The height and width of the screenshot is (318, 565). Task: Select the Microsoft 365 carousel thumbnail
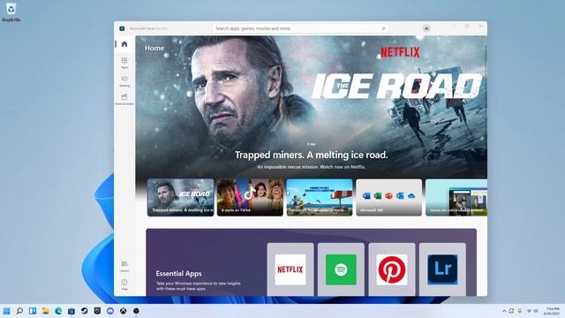click(x=388, y=197)
